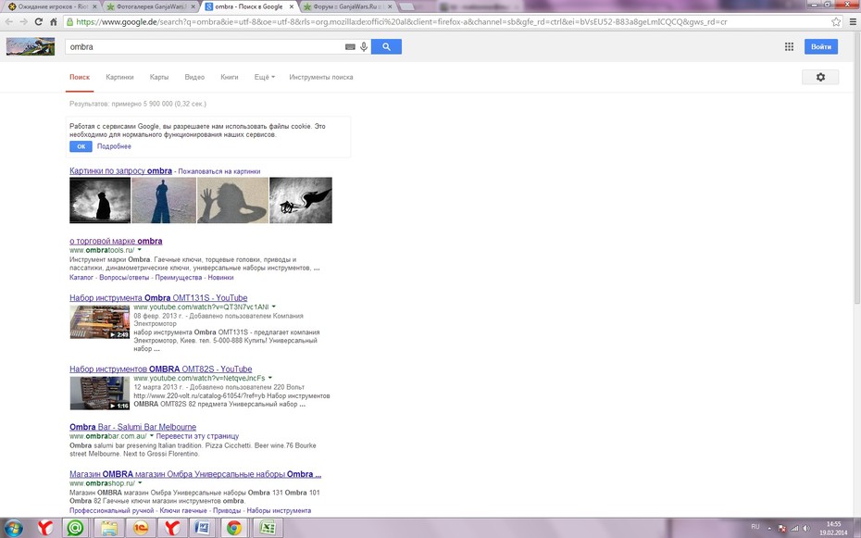The height and width of the screenshot is (538, 861).
Task: Open the Подробнее cookie link
Action: click(x=114, y=146)
